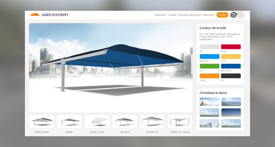The height and width of the screenshot is (147, 275).
Task: Apply the Noir fabric color
Action: click(231, 76)
